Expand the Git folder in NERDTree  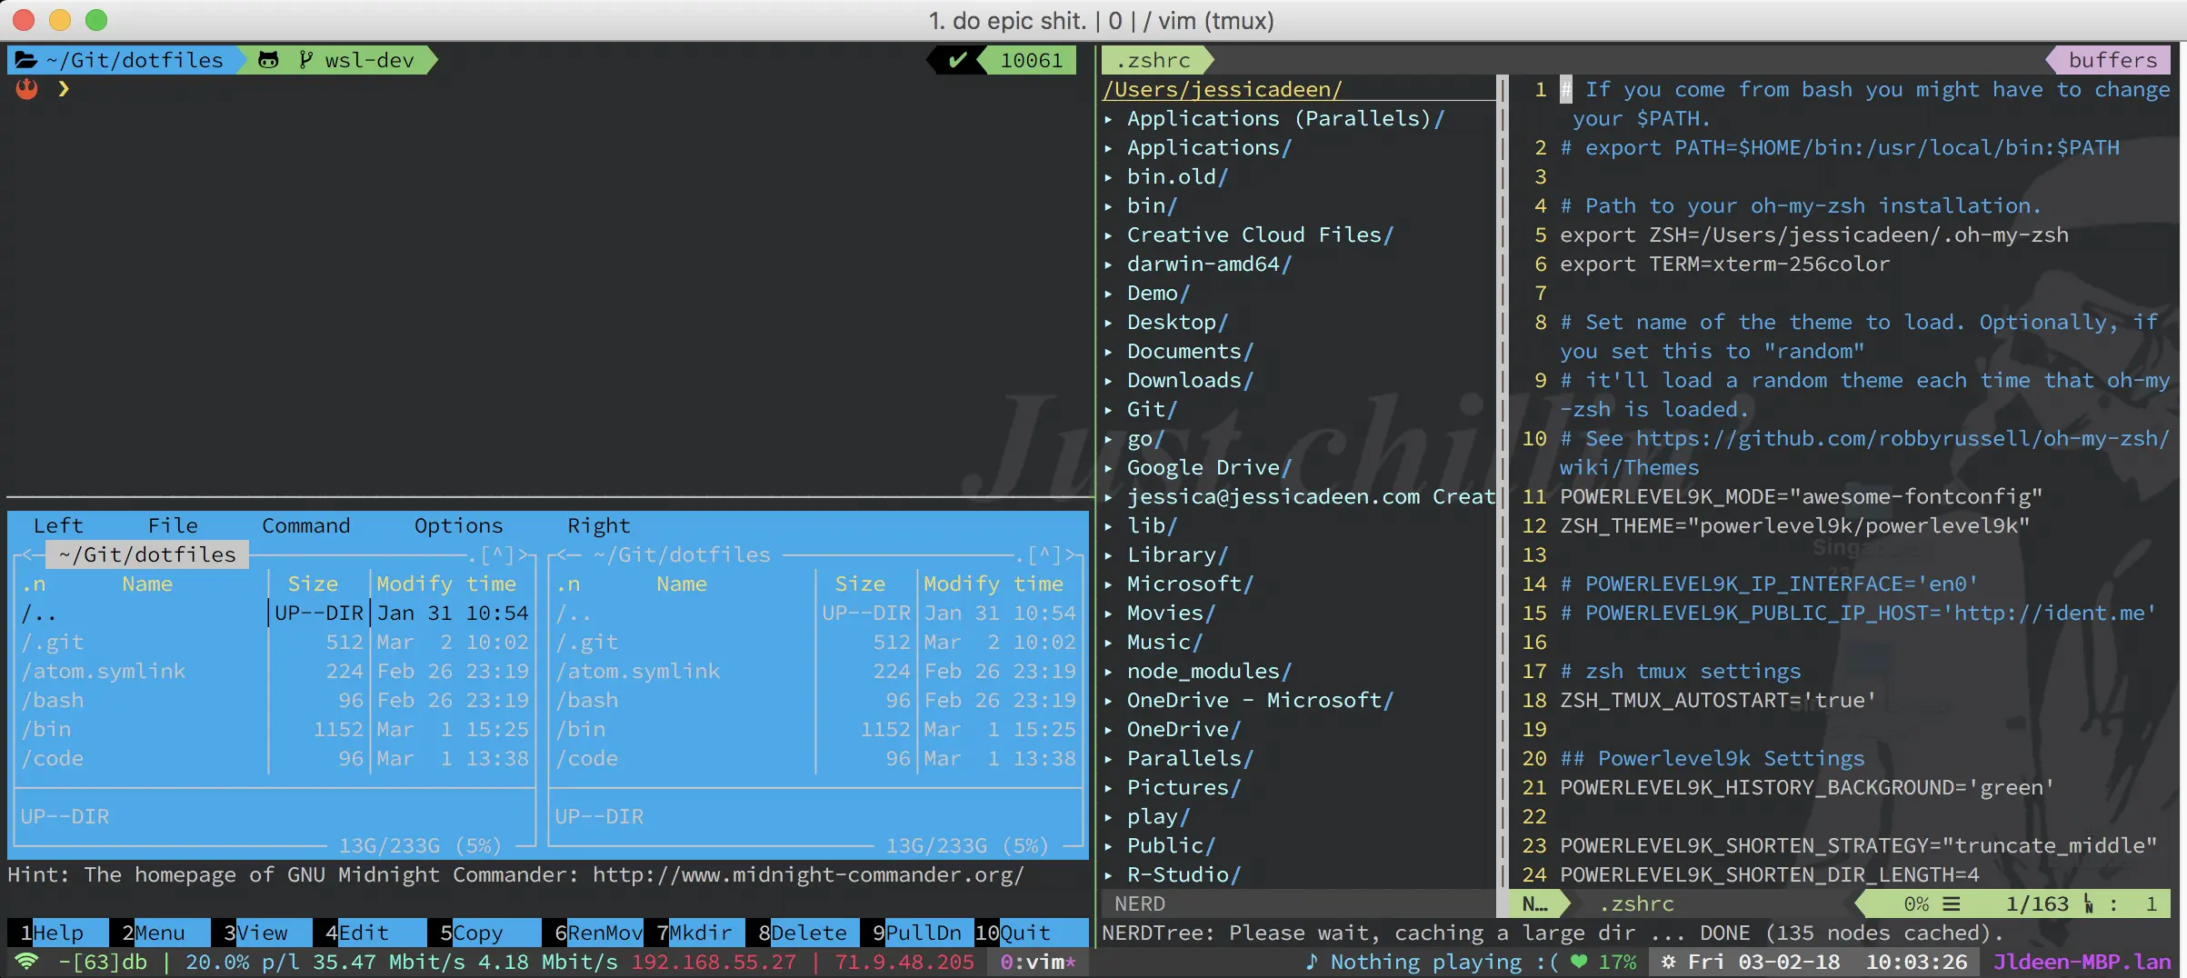click(x=1109, y=410)
